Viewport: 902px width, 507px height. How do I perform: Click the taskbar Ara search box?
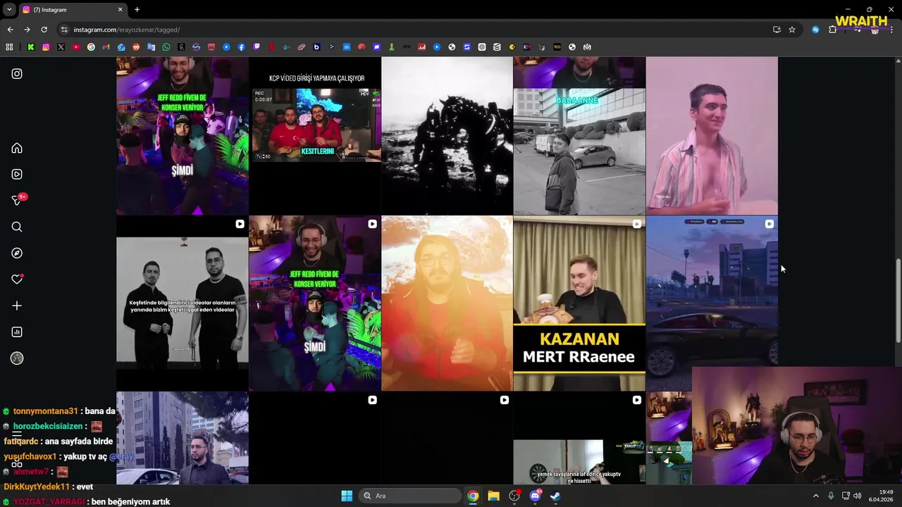point(410,496)
